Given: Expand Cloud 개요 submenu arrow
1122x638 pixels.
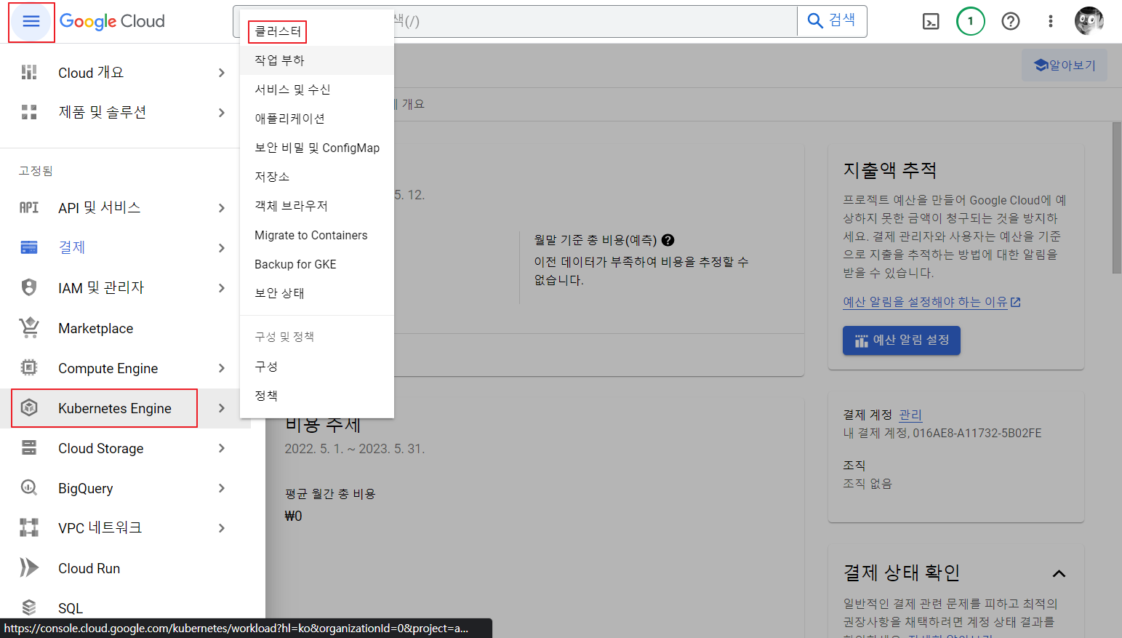Looking at the screenshot, I should (x=222, y=72).
